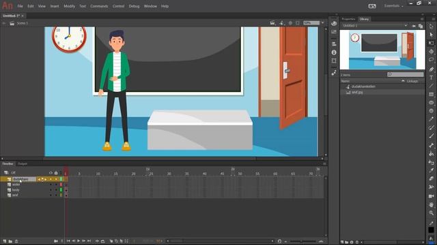Select the Subselection tool
The width and height of the screenshot is (437, 245).
click(431, 35)
